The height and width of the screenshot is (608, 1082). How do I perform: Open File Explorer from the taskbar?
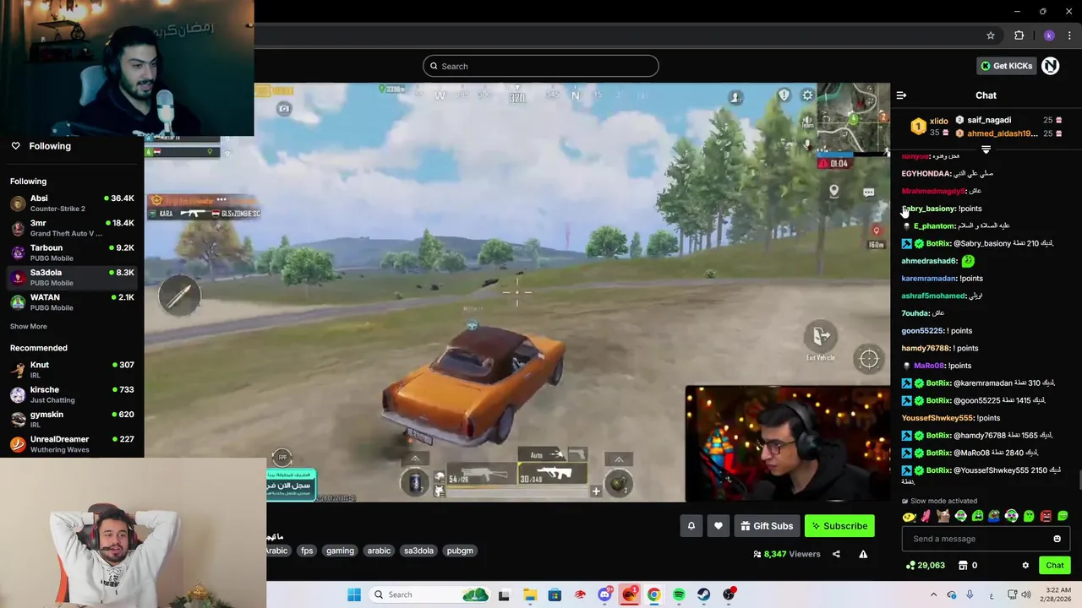pyautogui.click(x=529, y=594)
